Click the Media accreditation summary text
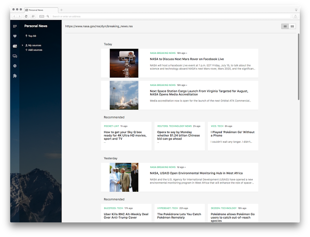 pyautogui.click(x=200, y=101)
